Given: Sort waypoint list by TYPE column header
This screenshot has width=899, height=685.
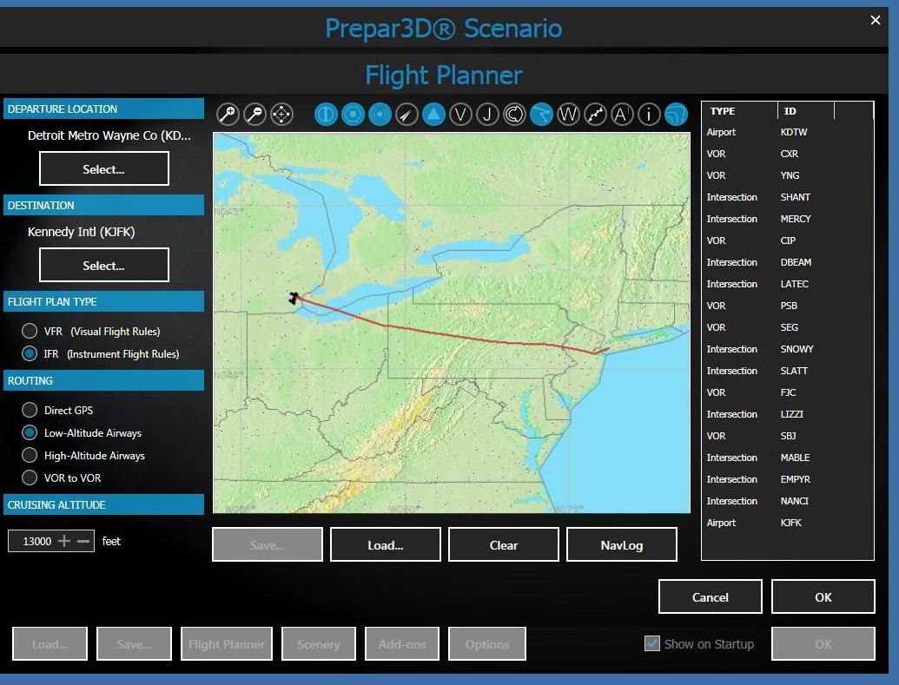Looking at the screenshot, I should pyautogui.click(x=739, y=110).
